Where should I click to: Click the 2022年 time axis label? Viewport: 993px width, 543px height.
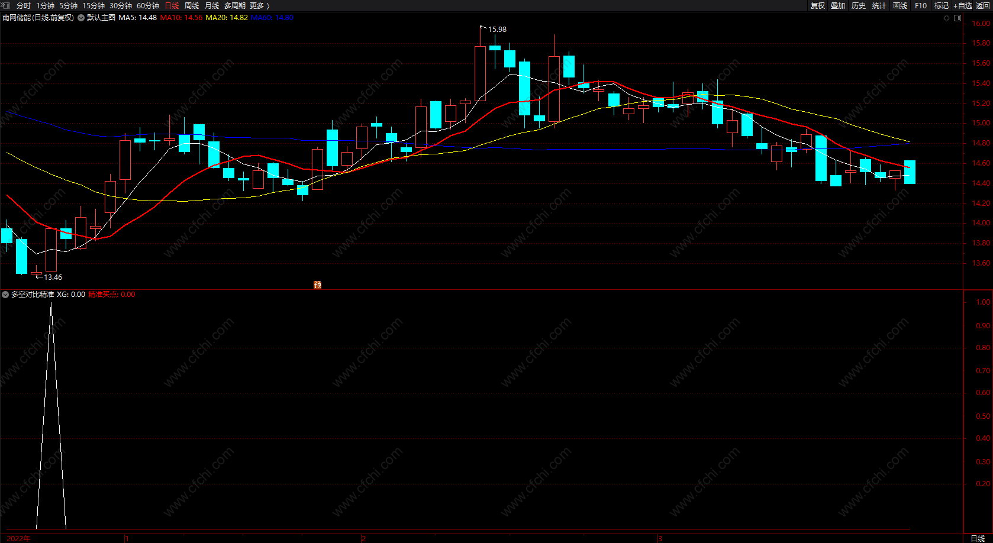pos(18,538)
